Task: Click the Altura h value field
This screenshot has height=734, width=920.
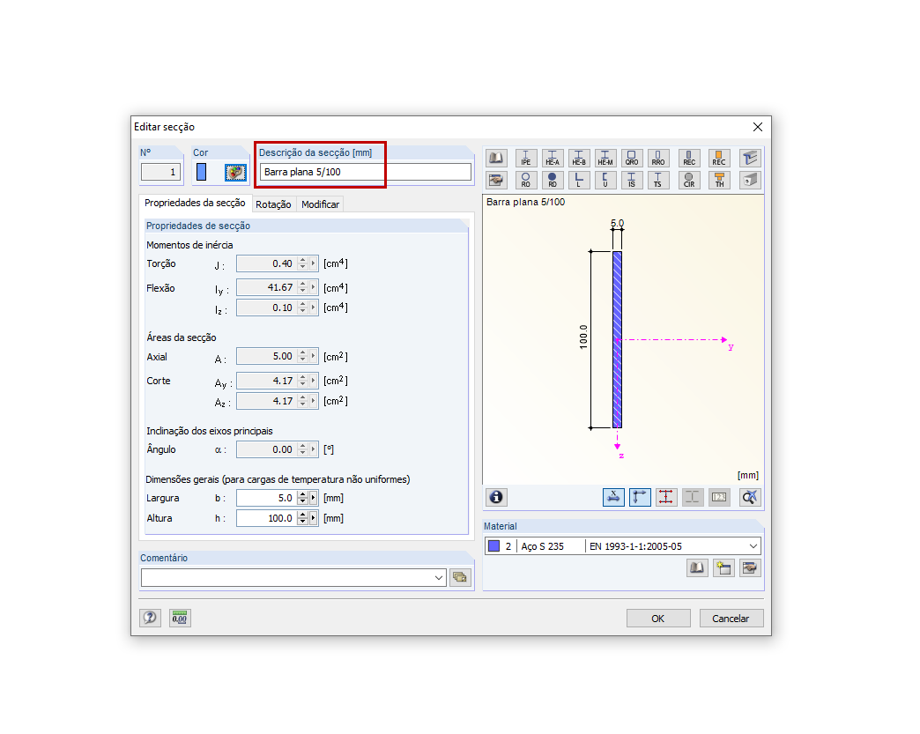Action: point(267,518)
